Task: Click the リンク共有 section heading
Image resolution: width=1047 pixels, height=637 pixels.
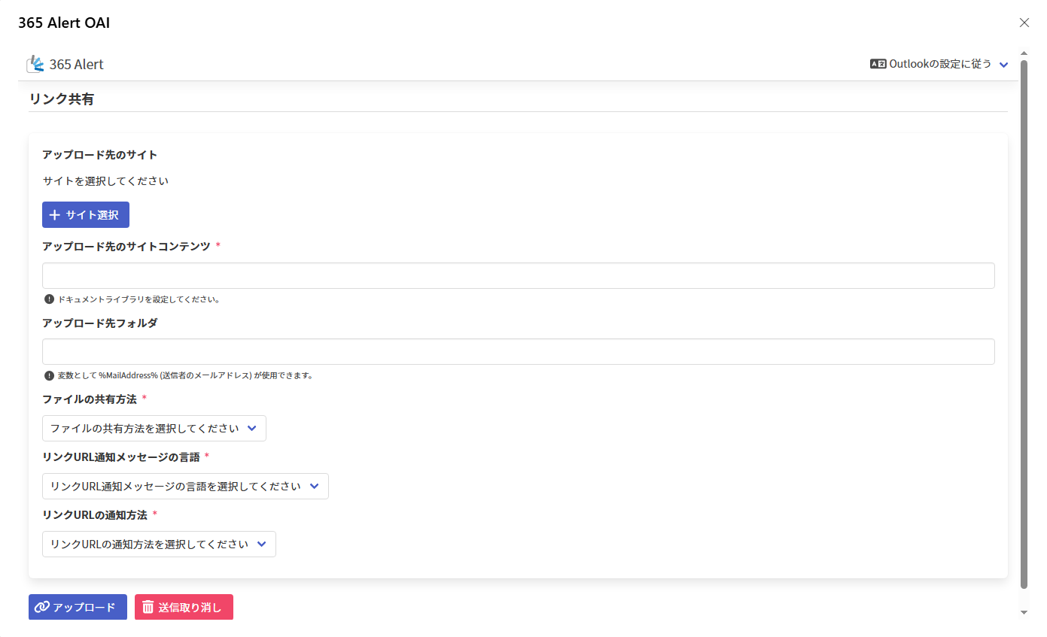Action: (61, 99)
